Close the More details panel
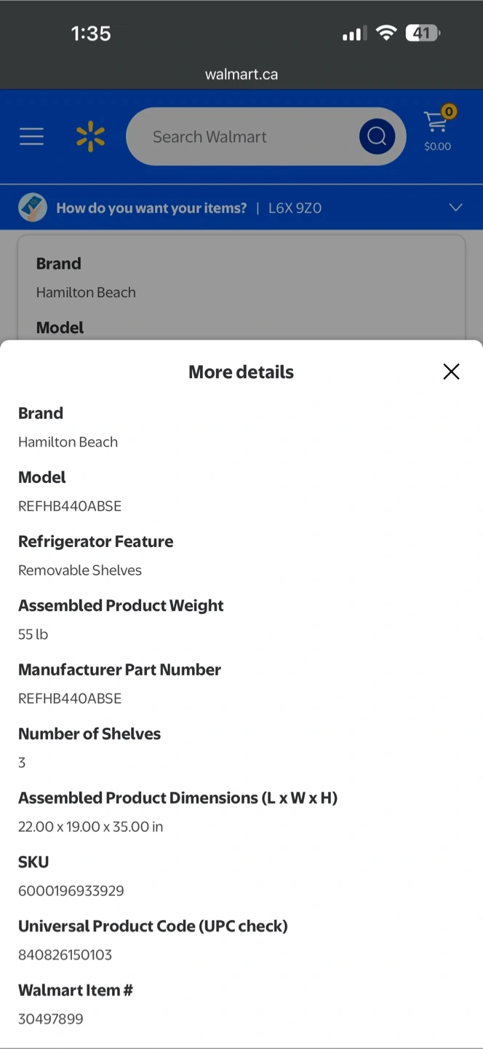This screenshot has width=483, height=1049. (451, 372)
